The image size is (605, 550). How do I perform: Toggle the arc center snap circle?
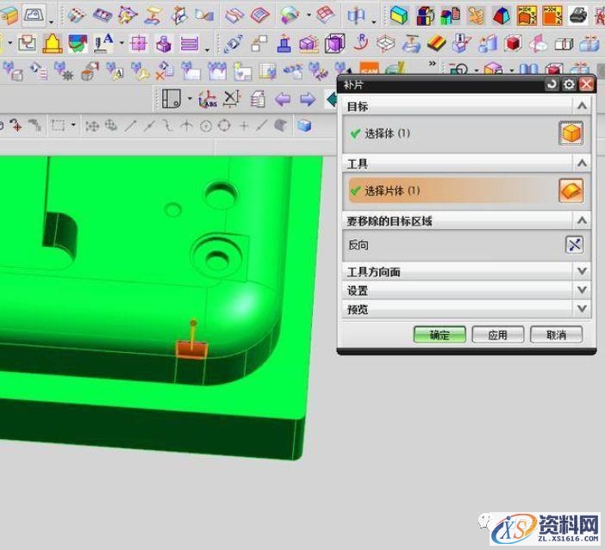pyautogui.click(x=206, y=126)
